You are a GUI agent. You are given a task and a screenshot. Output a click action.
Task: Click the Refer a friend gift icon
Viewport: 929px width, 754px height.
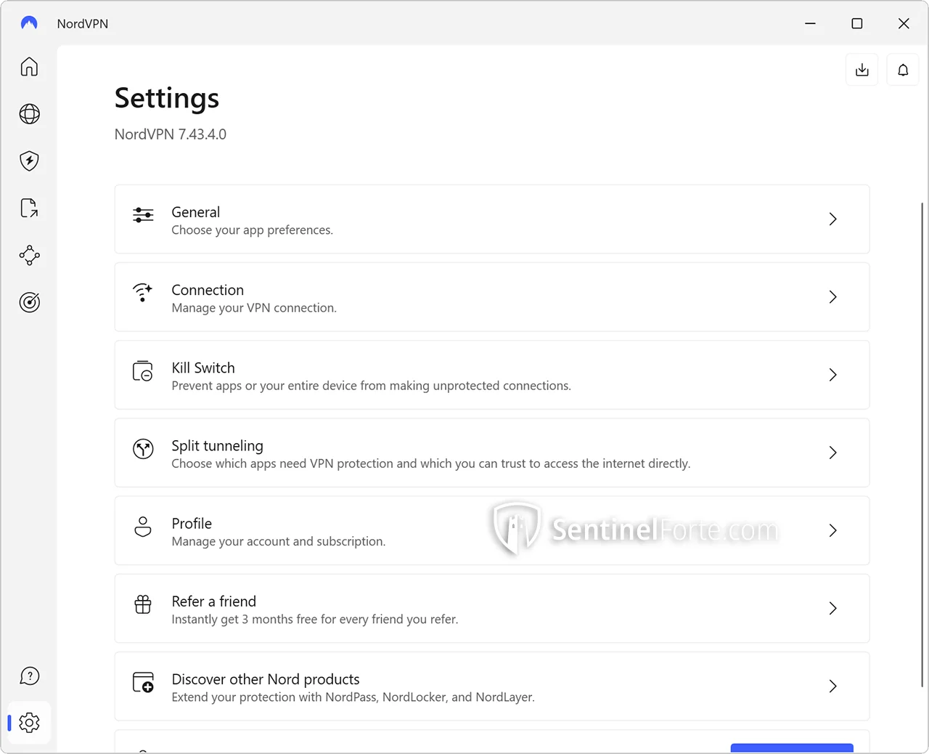(143, 604)
